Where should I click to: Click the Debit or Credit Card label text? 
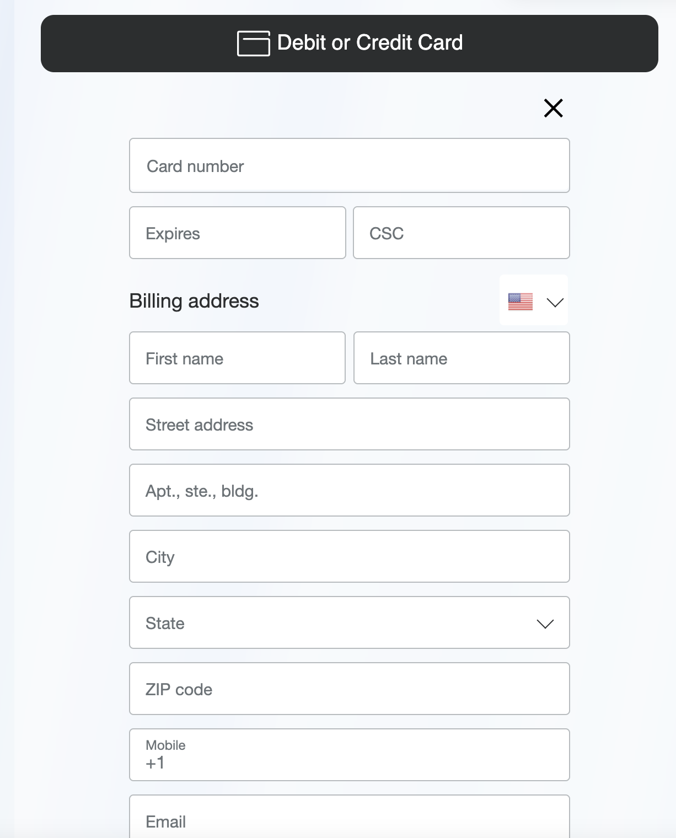(x=370, y=42)
